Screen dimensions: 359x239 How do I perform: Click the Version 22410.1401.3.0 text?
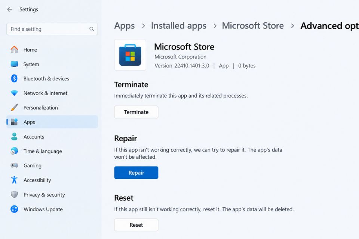pos(182,66)
